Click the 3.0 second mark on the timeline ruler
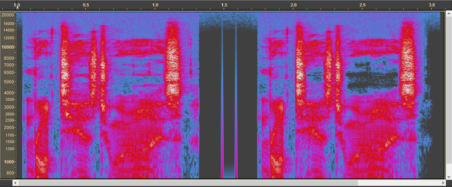Image resolution: width=452 pixels, height=187 pixels. (432, 5)
